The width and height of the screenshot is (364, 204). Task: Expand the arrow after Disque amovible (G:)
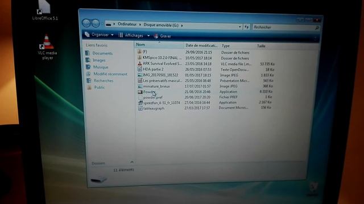182,25
